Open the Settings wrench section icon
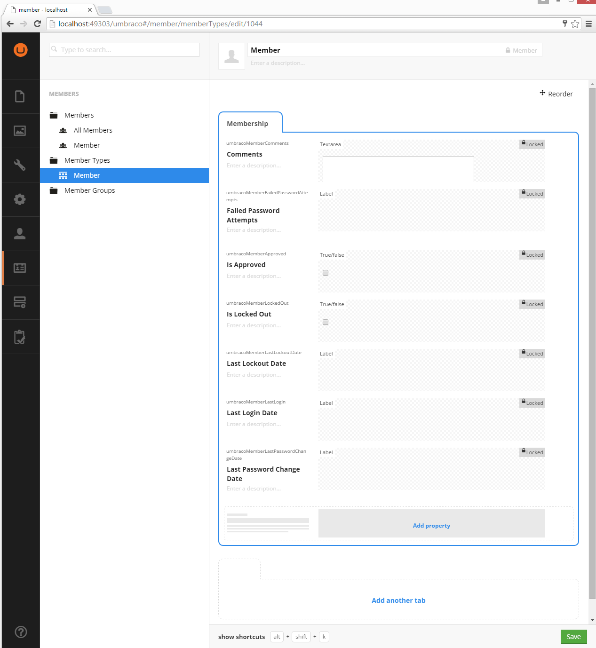Image resolution: width=596 pixels, height=648 pixels. 20,165
